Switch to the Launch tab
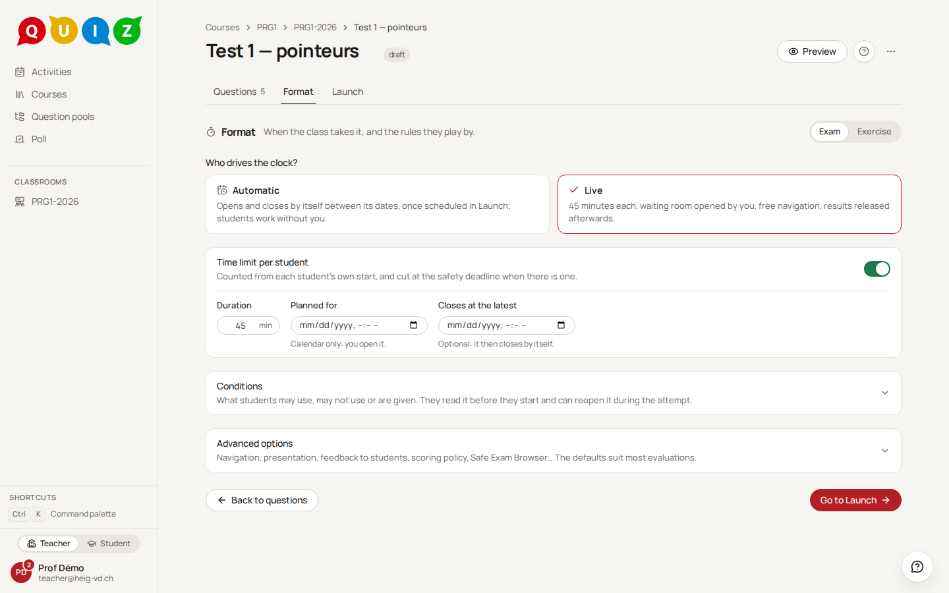The width and height of the screenshot is (949, 593). coord(347,92)
